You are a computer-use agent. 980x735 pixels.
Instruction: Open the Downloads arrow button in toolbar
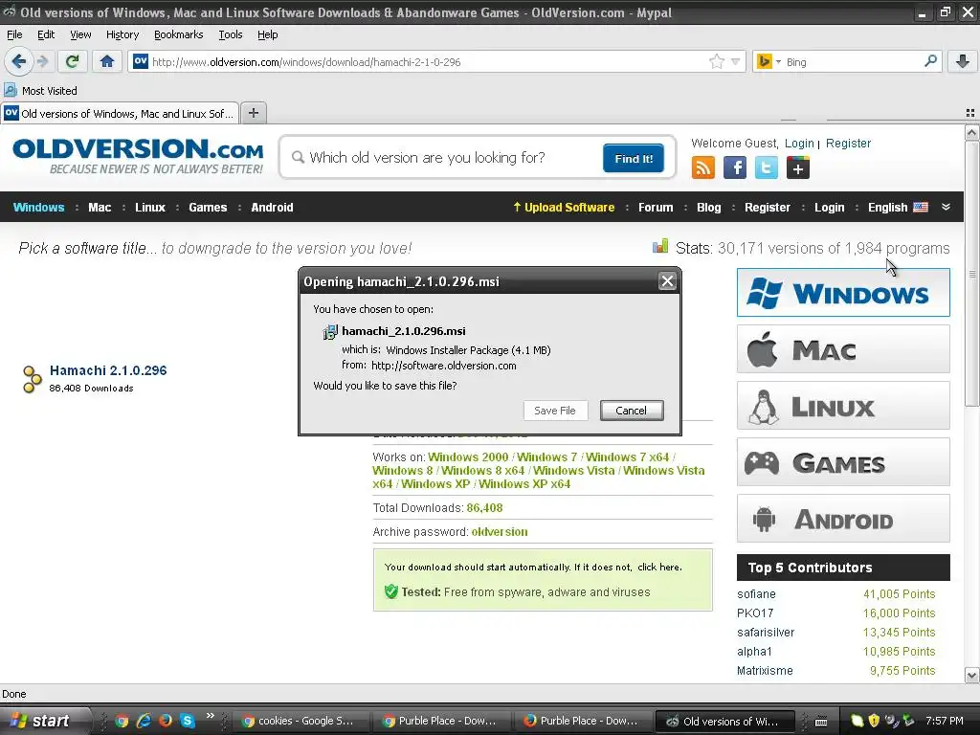pyautogui.click(x=963, y=61)
